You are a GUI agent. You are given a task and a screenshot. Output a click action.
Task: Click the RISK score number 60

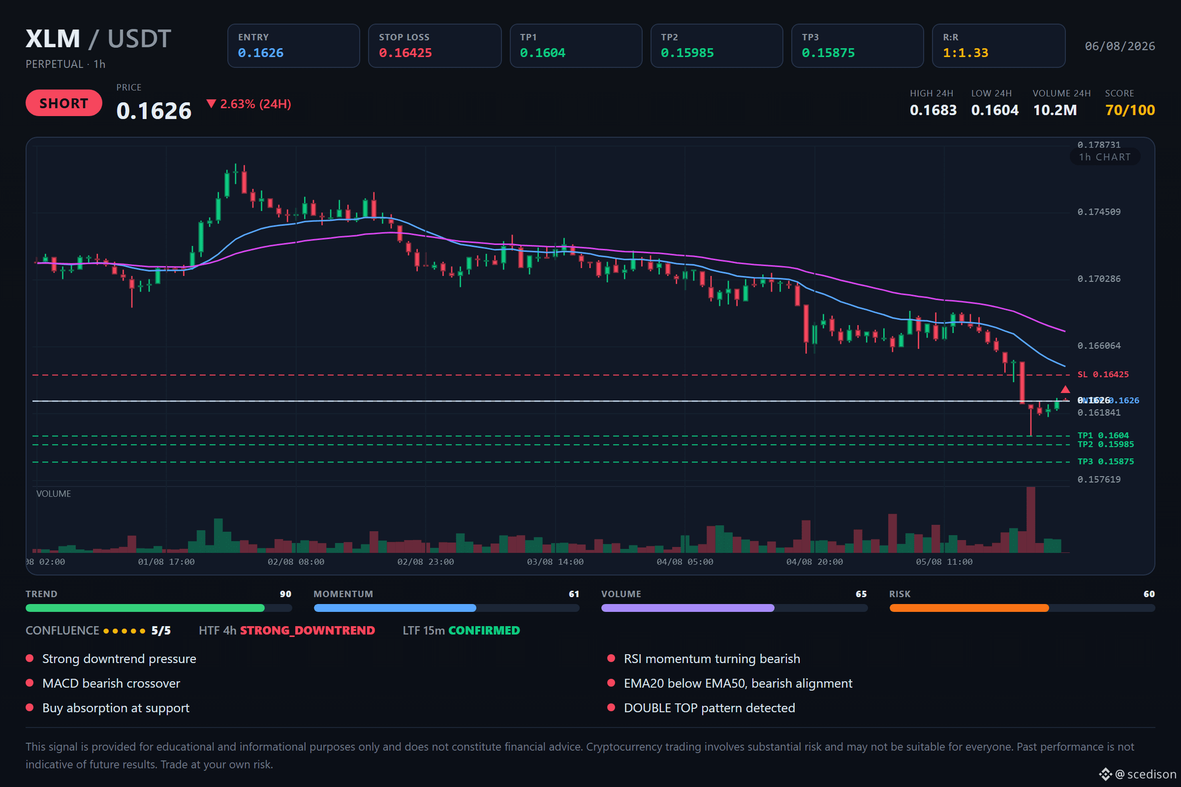point(1150,594)
